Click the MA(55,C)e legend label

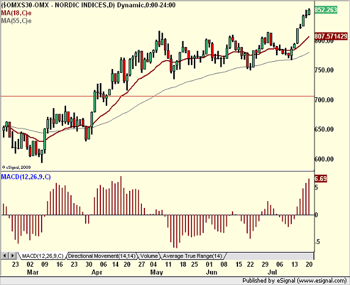coord(16,21)
